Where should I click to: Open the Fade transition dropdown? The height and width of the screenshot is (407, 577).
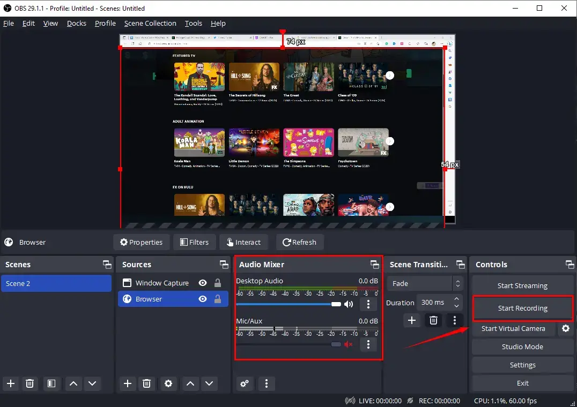point(425,284)
